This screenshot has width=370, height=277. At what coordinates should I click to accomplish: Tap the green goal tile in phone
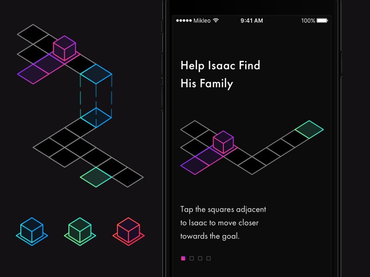(309, 129)
